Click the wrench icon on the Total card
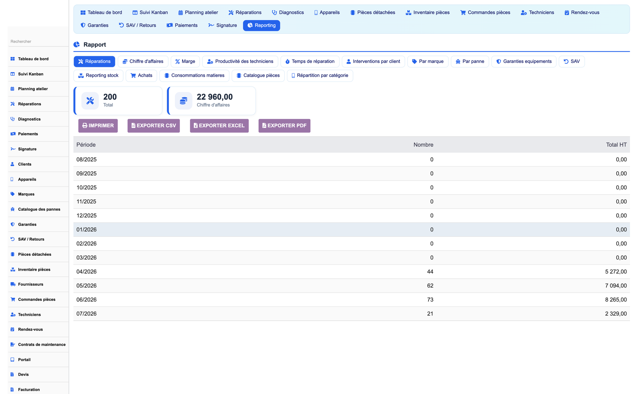 pos(90,101)
